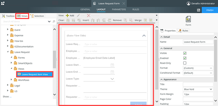Click the Page Color field
The height and width of the screenshot is (106, 218).
(198, 99)
